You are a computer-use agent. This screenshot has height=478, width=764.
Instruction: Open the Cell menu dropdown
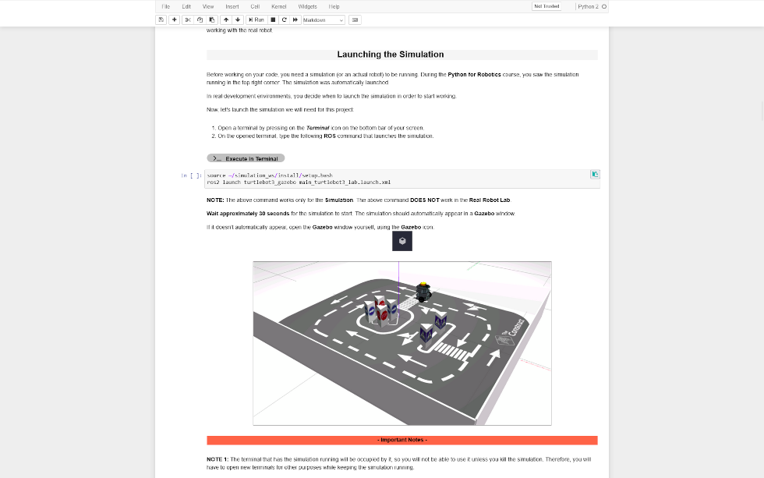(x=255, y=6)
